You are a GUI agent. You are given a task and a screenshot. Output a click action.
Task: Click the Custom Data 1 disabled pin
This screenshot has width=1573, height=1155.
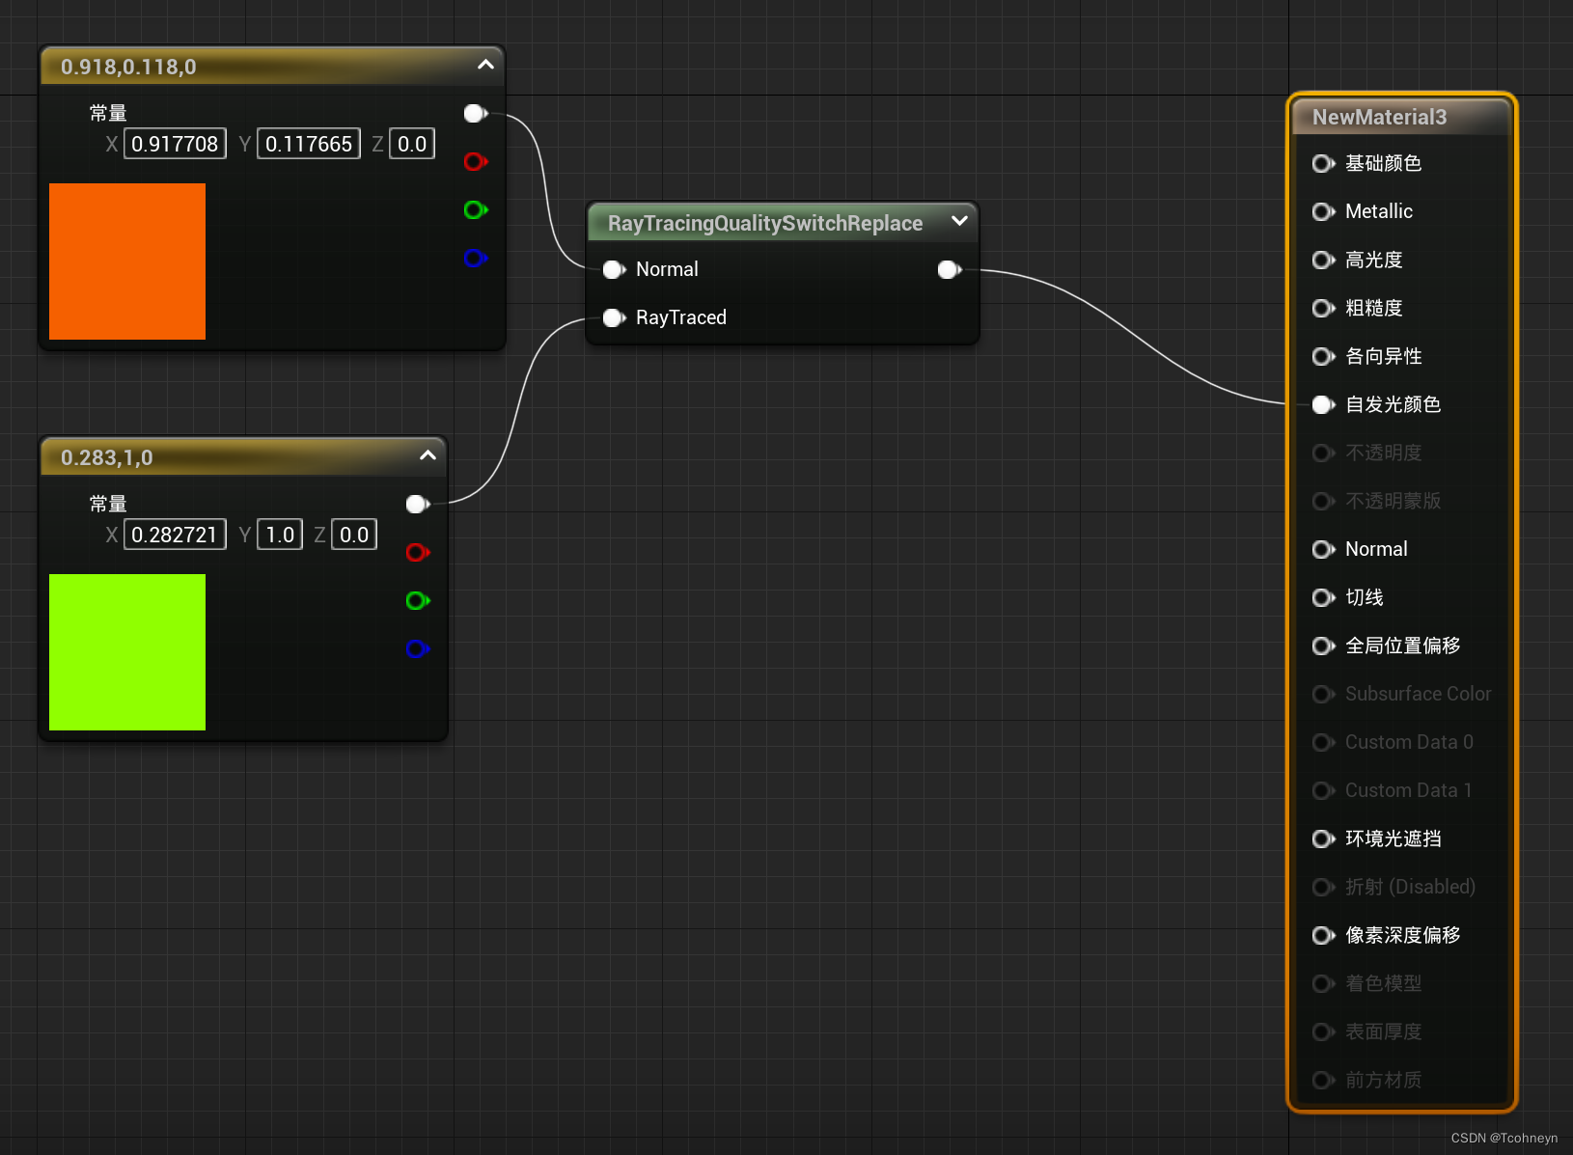point(1324,791)
